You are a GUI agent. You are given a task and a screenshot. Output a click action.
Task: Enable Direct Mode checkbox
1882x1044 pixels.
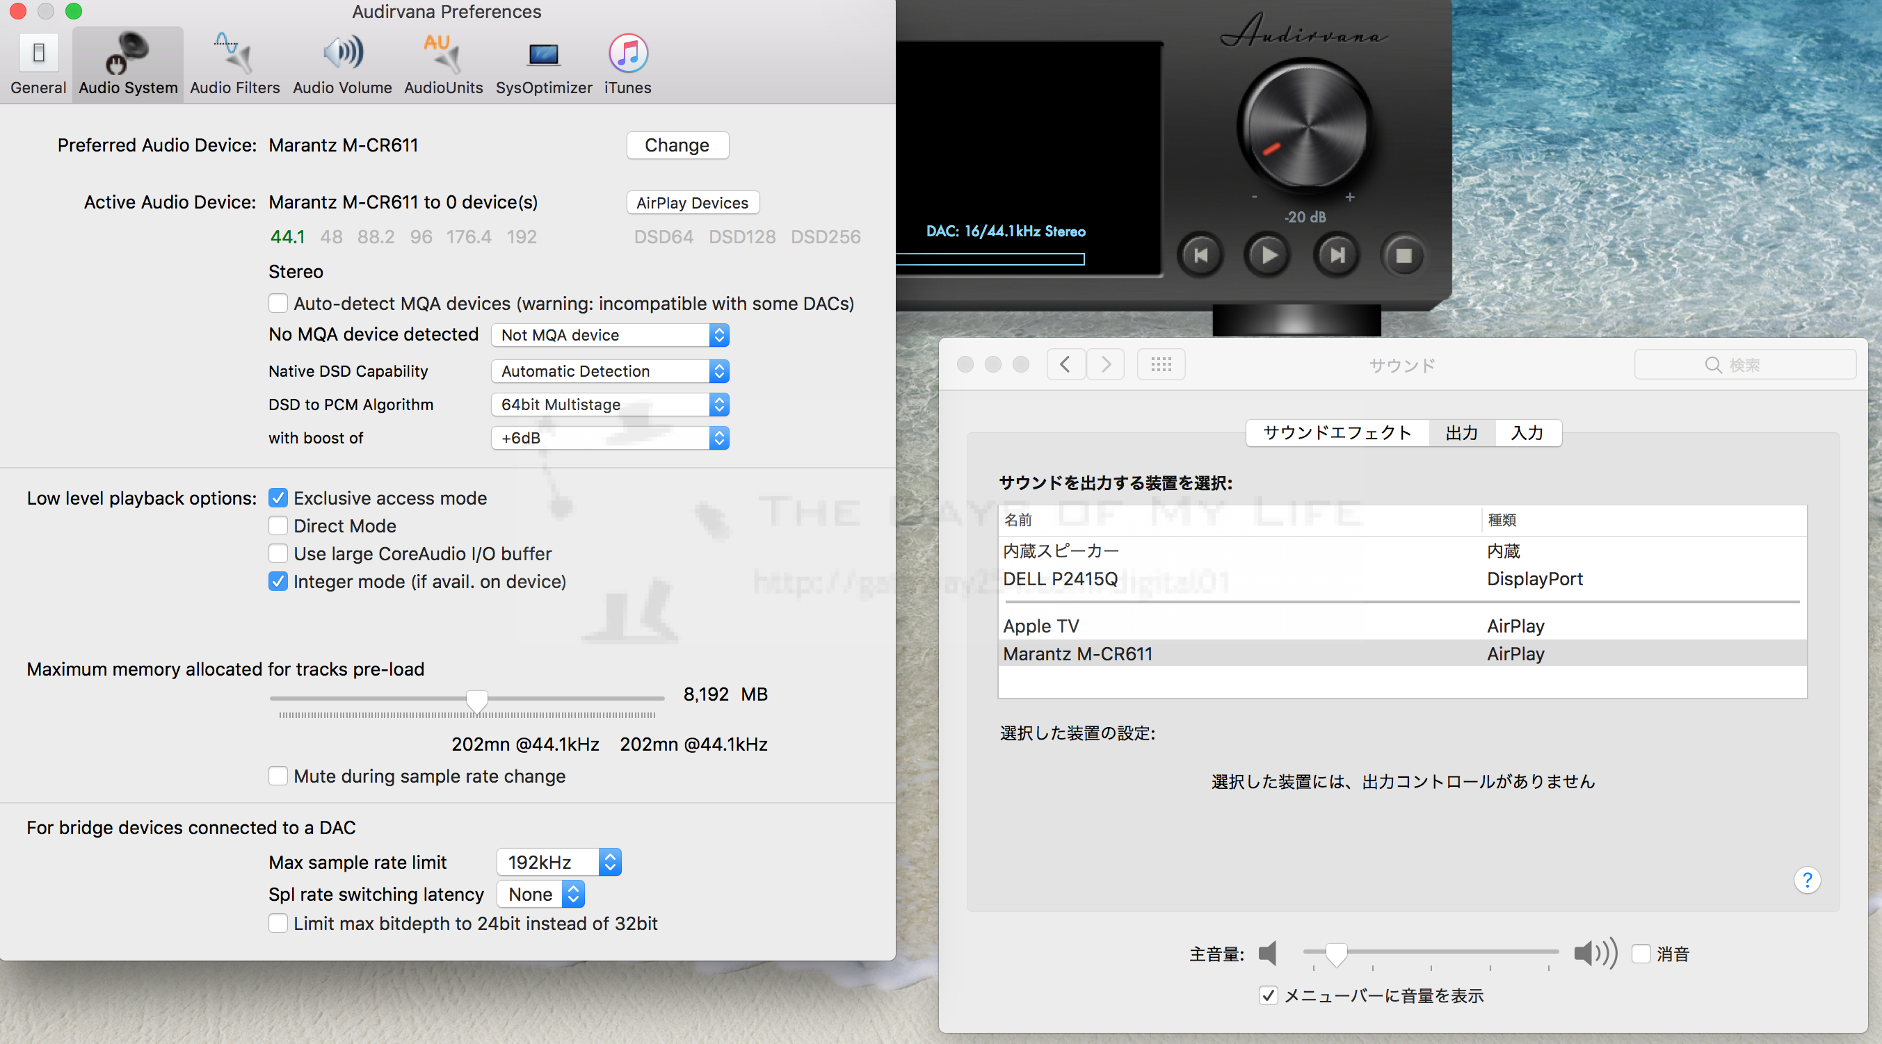tap(278, 525)
